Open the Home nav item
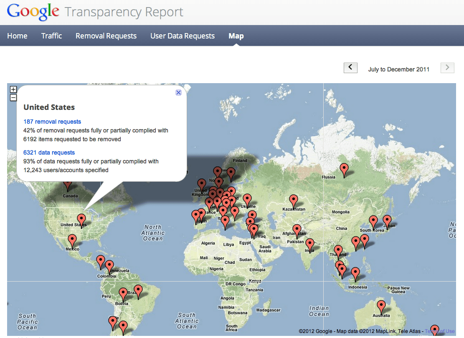Viewport: 464px width, 338px height. (17, 36)
